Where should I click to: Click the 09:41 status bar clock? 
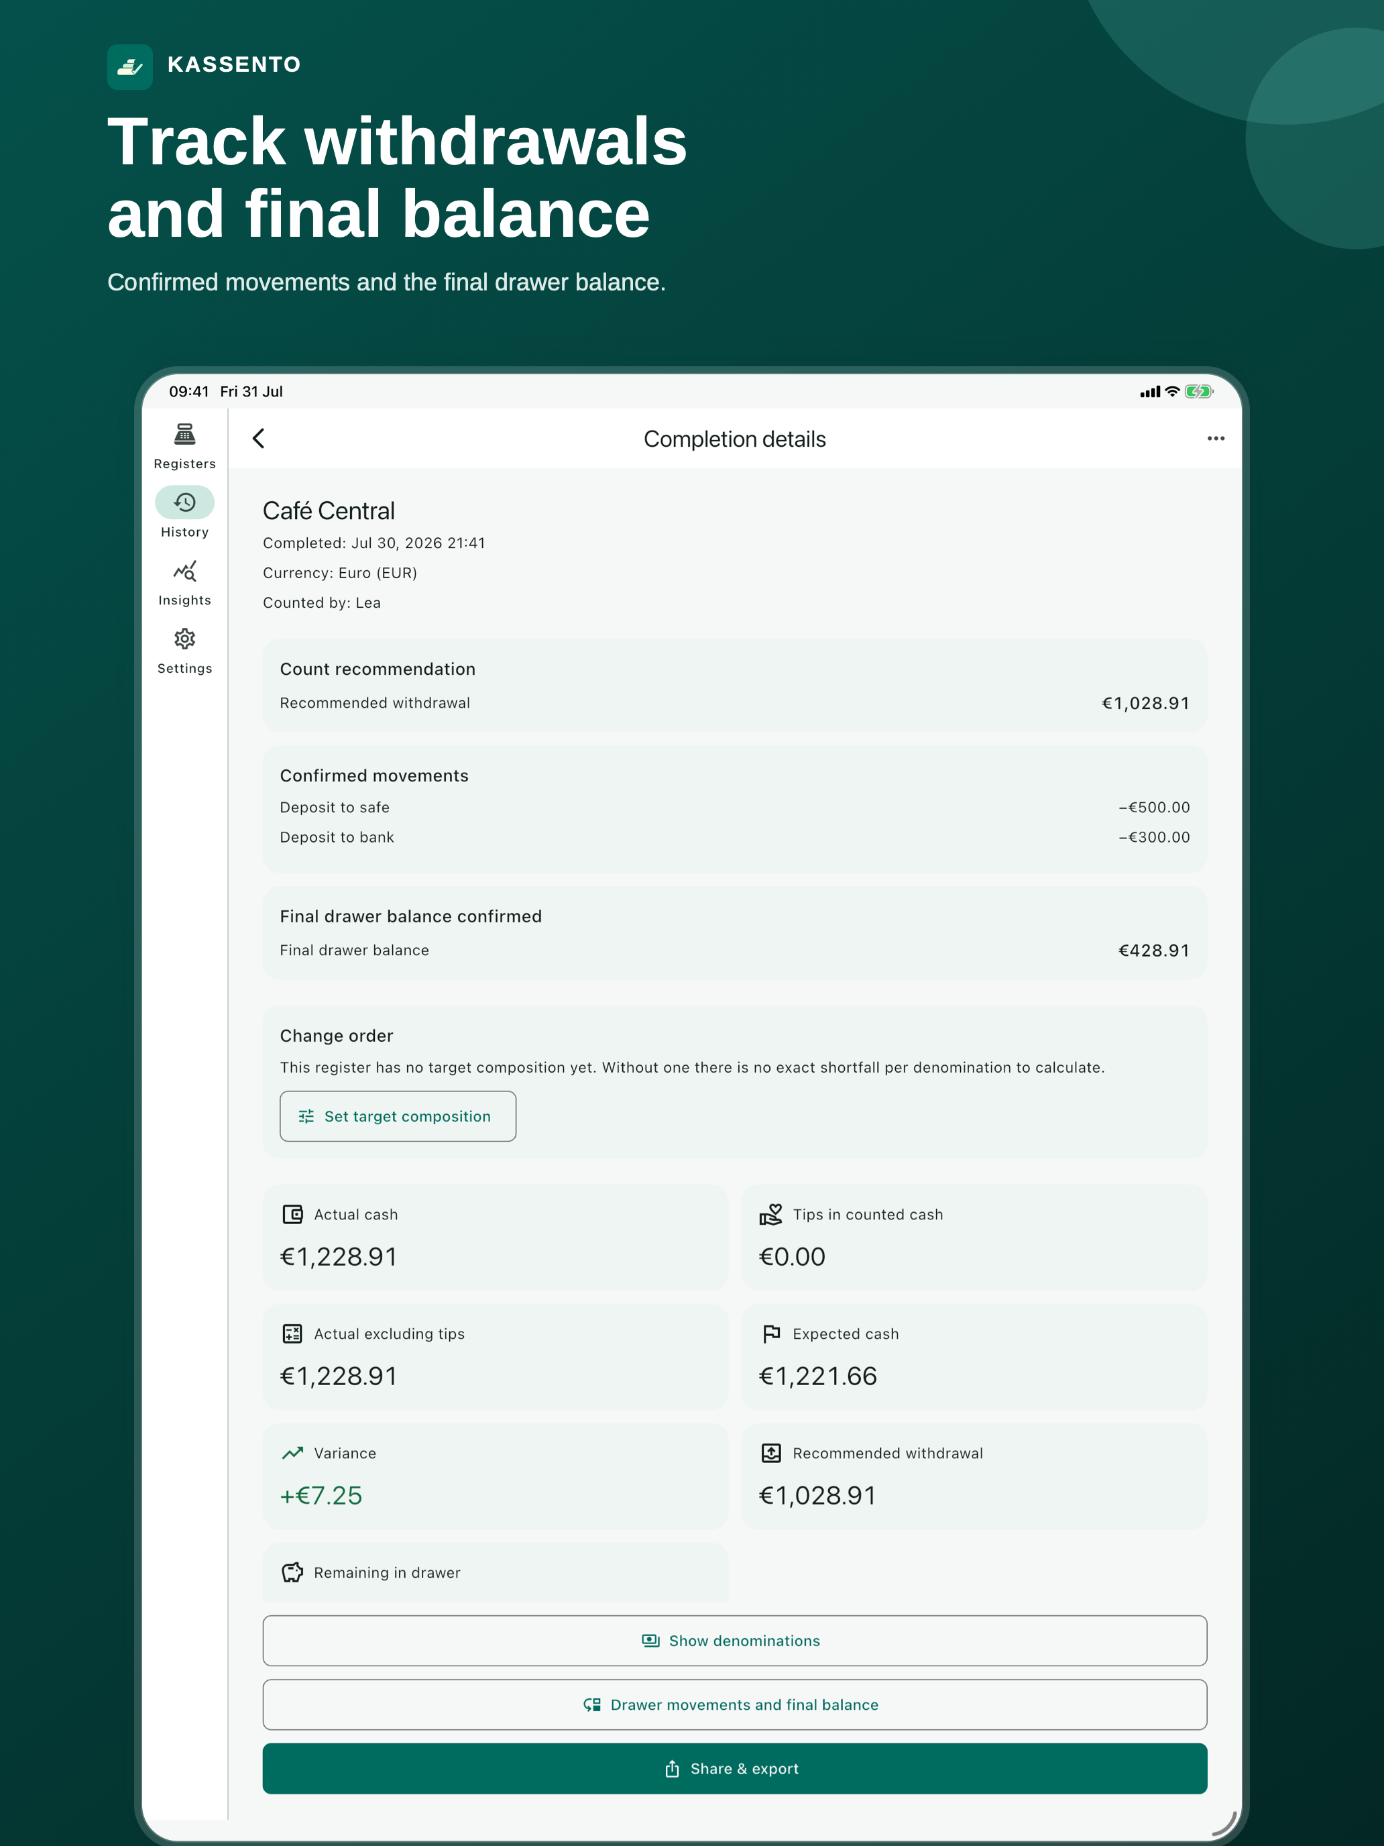click(x=188, y=391)
